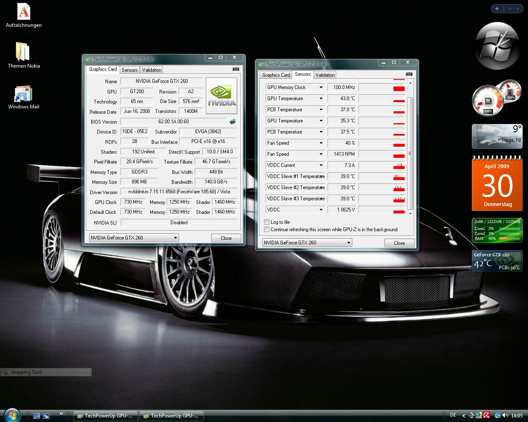Click the GeForce GTX 260 temperature gadget

click(x=497, y=261)
